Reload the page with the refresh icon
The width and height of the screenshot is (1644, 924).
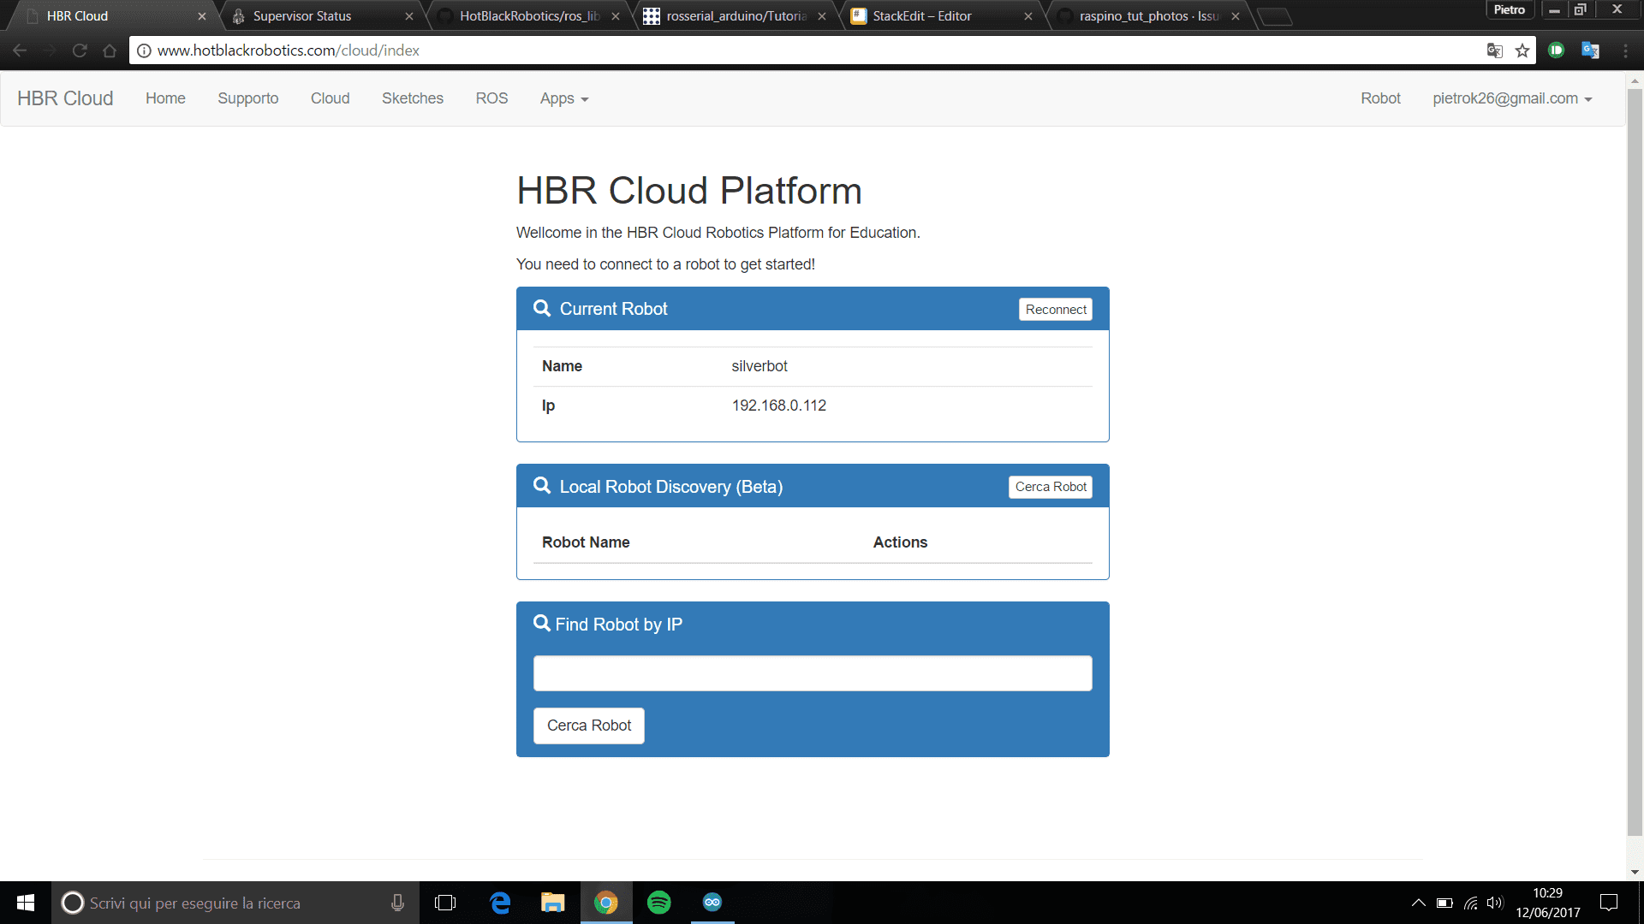[80, 51]
